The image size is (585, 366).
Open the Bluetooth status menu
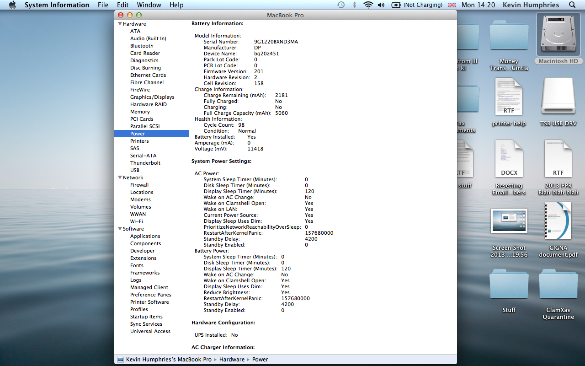(x=354, y=5)
